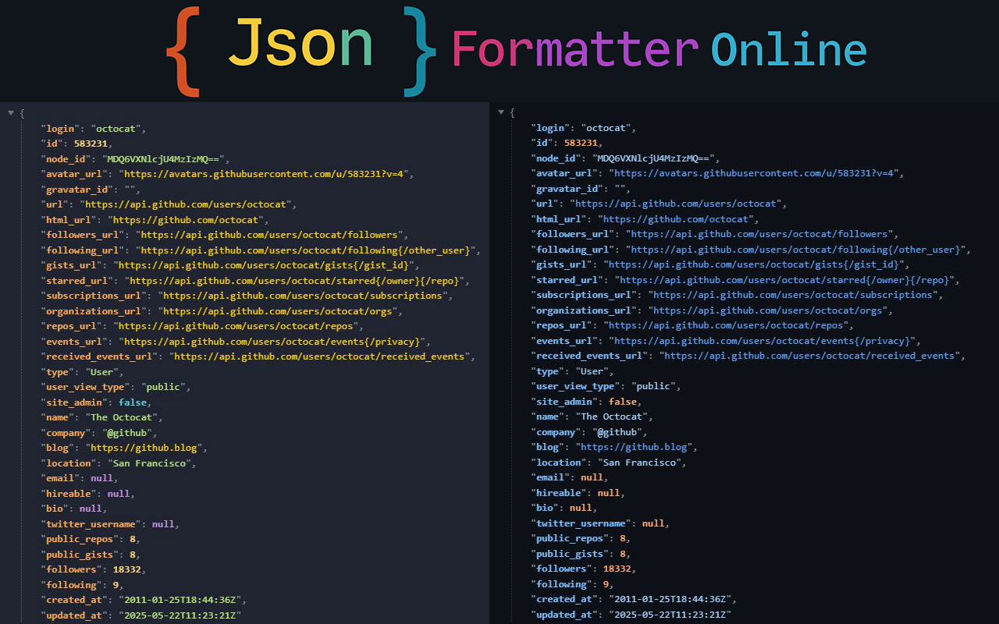Image resolution: width=999 pixels, height=624 pixels.
Task: Click the octocat/repos string in the left panel
Action: point(238,326)
